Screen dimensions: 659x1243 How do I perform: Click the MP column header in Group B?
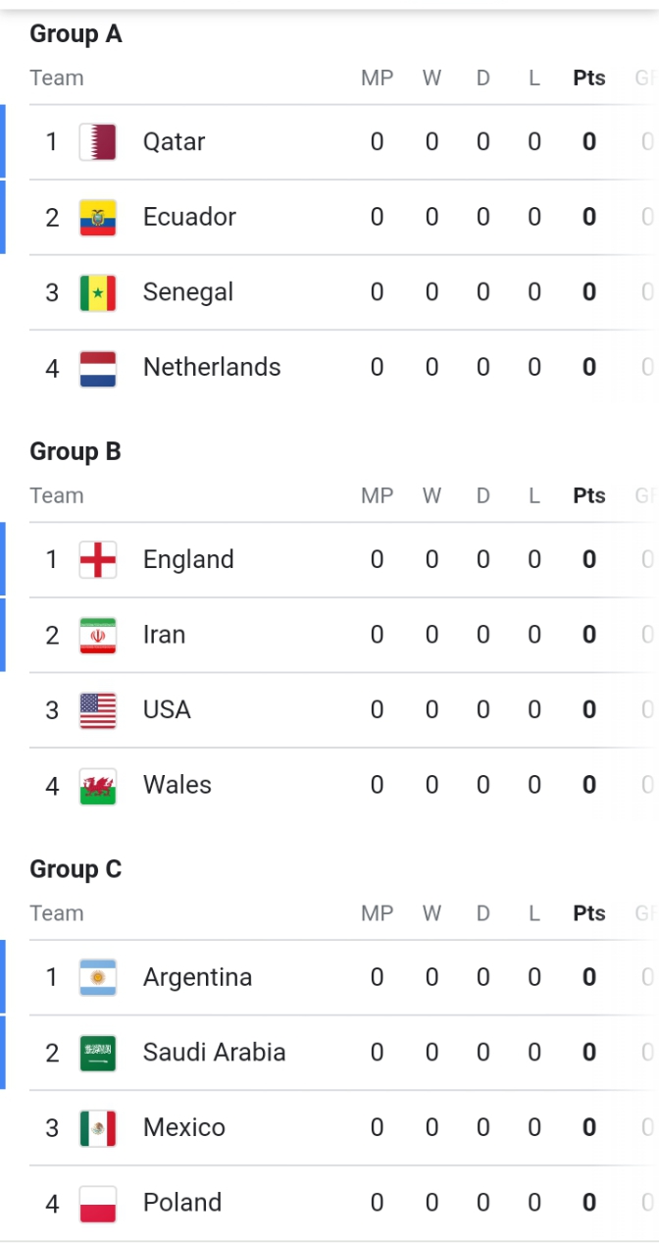377,495
